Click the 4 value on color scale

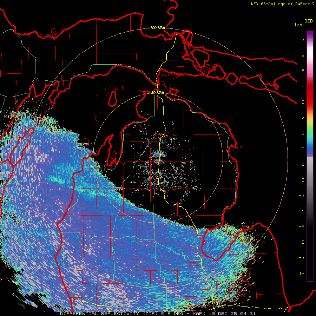coord(303,86)
